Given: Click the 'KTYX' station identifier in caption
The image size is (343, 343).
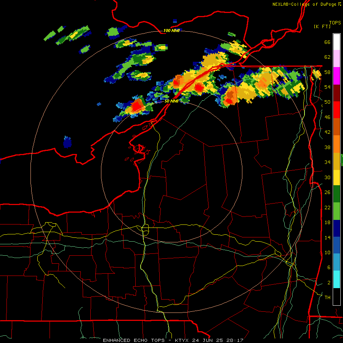Looking at the screenshot, I should [183, 340].
